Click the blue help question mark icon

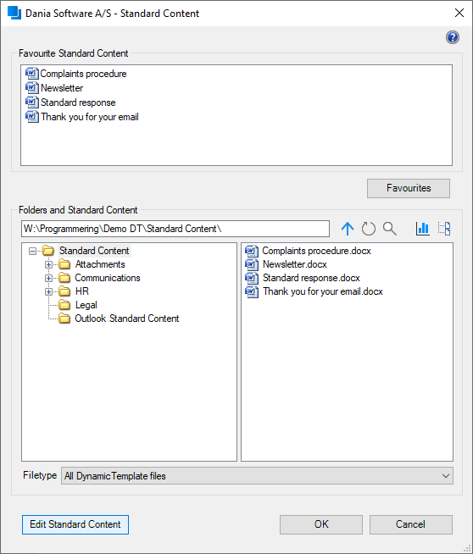coord(452,37)
